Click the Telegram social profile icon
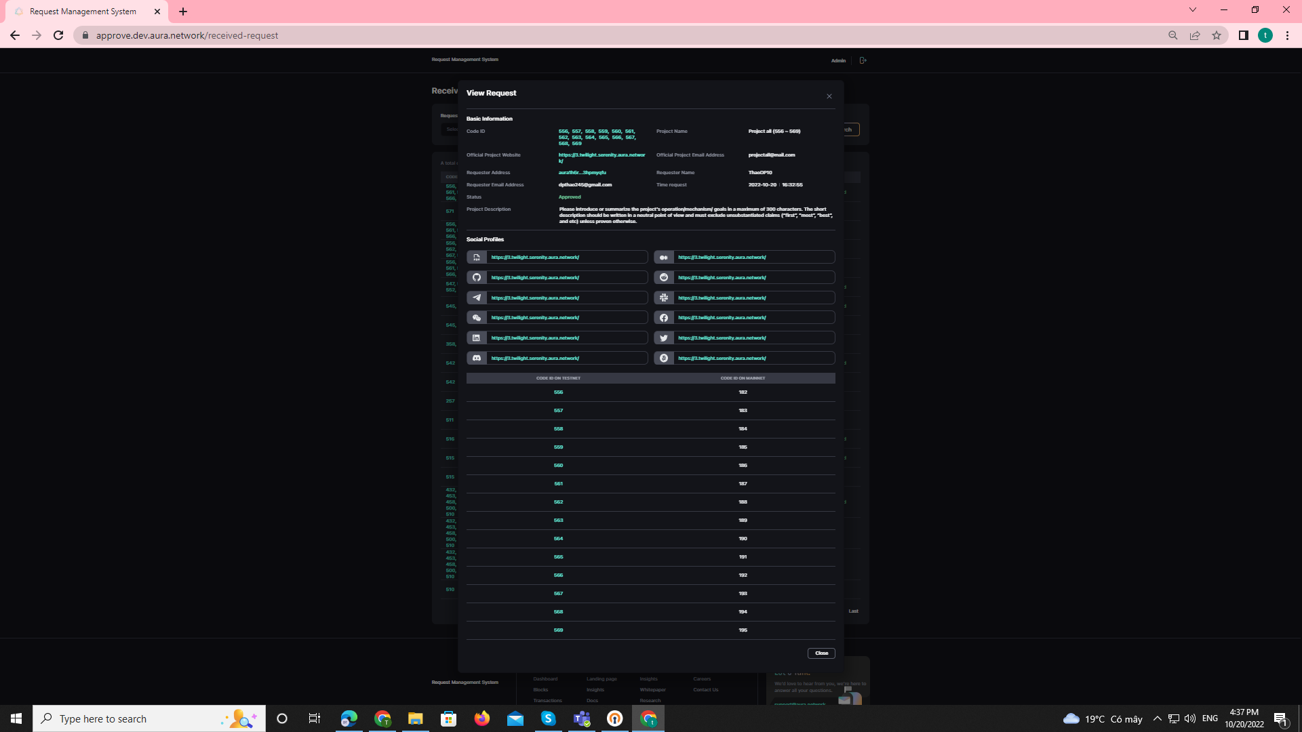The width and height of the screenshot is (1302, 732). pyautogui.click(x=477, y=298)
